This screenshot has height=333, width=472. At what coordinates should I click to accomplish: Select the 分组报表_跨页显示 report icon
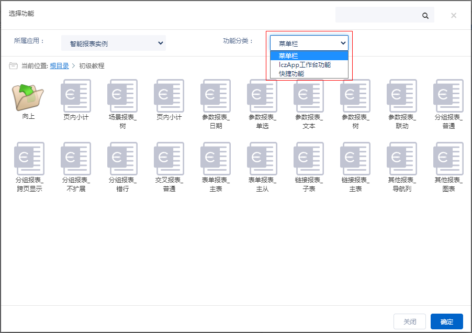point(29,159)
